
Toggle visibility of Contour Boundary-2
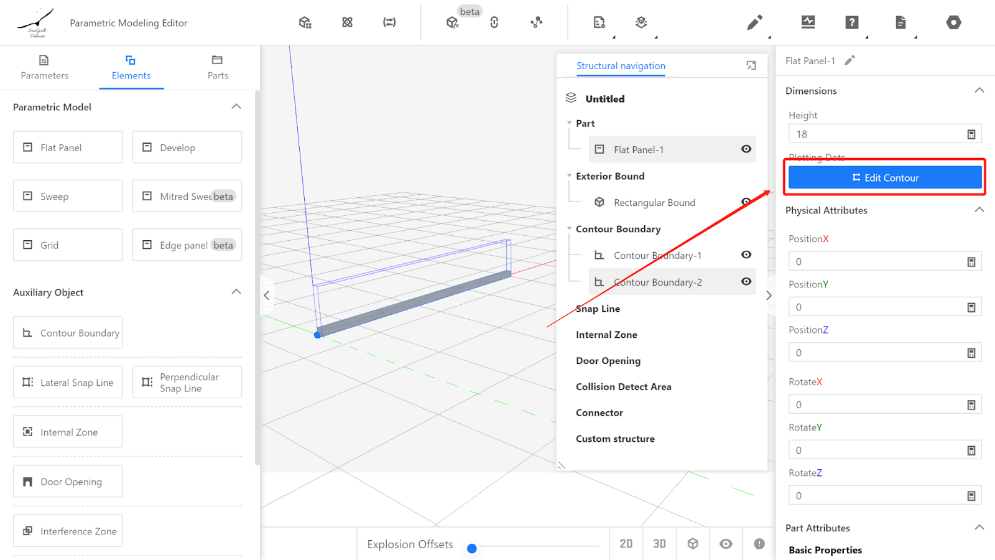click(x=746, y=282)
